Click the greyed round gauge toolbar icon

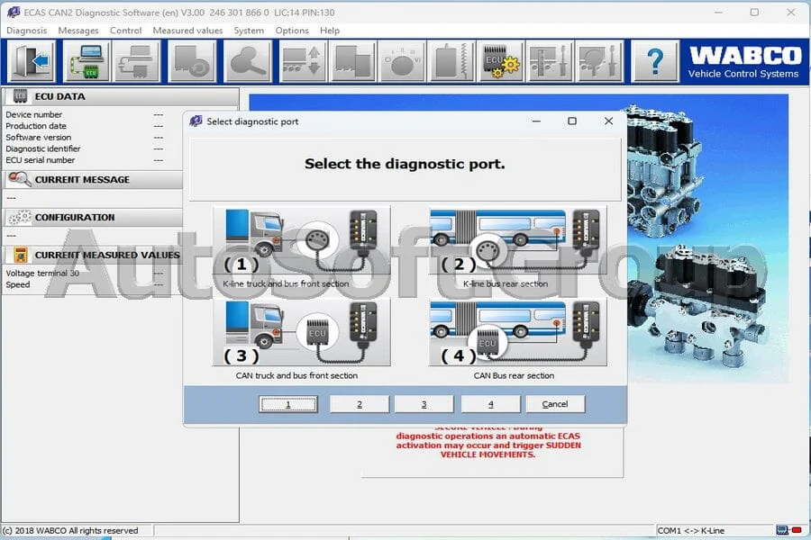click(x=402, y=61)
